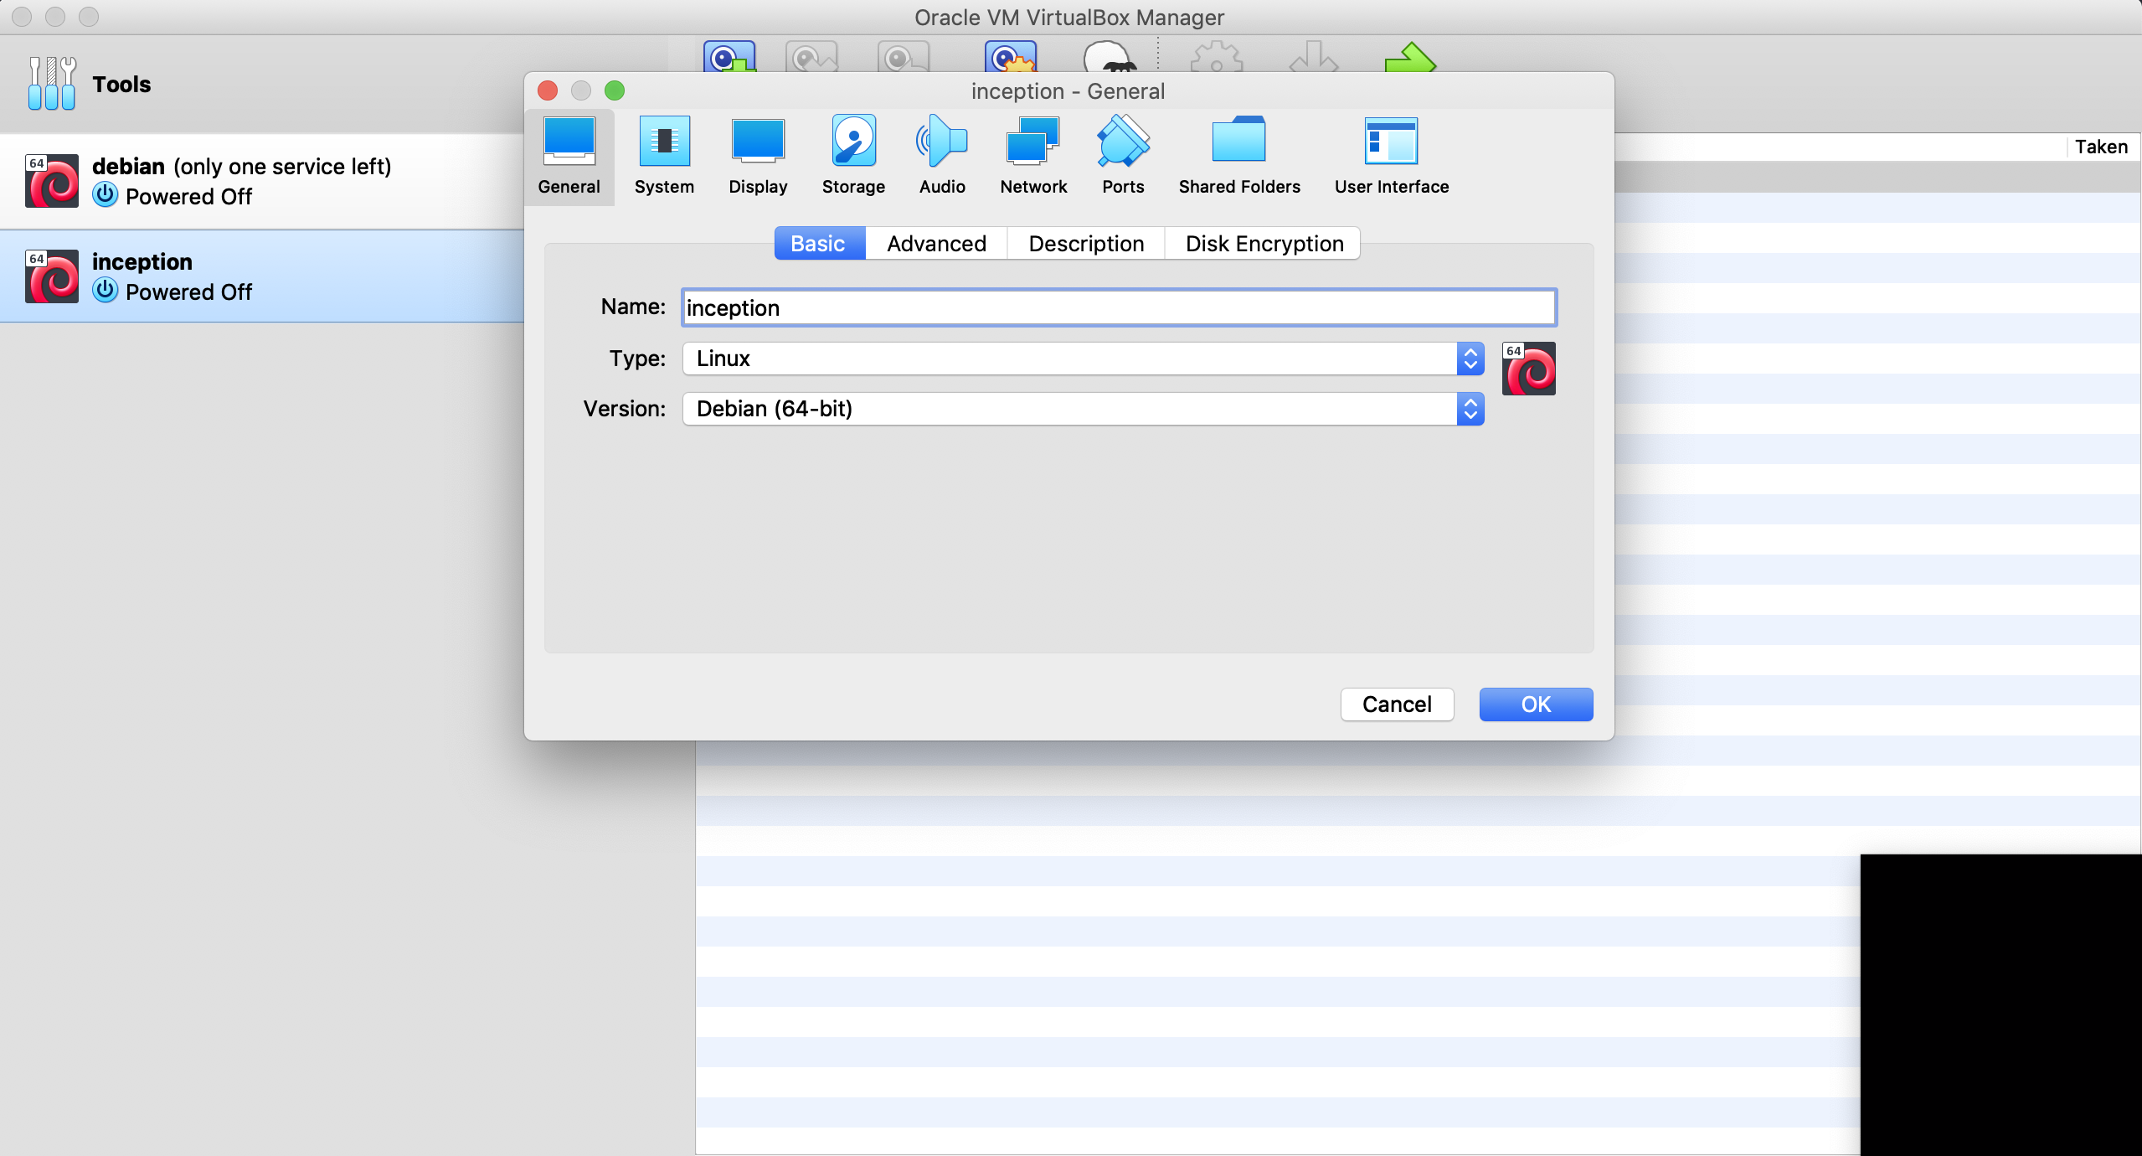Open the Shared Folders section
The image size is (2142, 1156).
click(1239, 157)
